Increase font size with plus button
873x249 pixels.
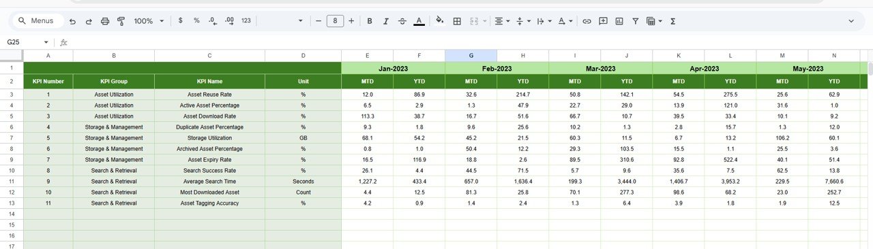pos(351,21)
